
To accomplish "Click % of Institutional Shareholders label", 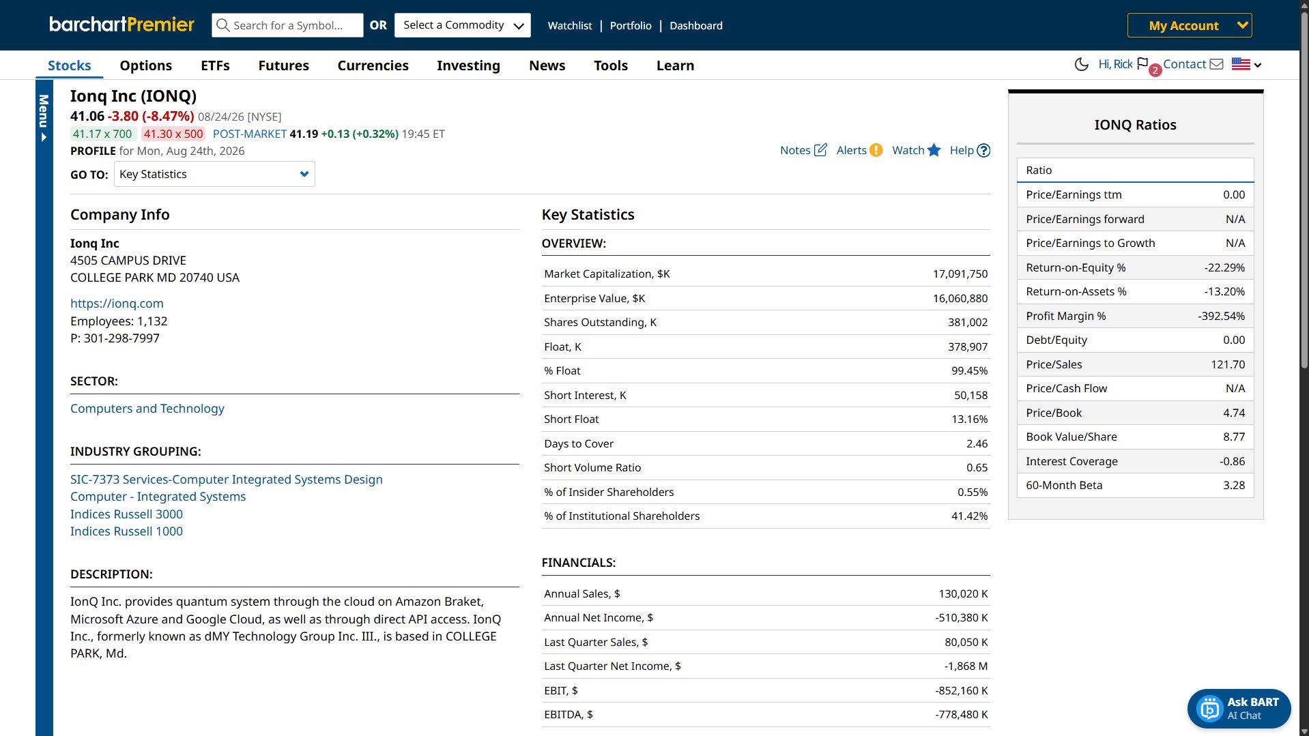I will click(x=622, y=516).
